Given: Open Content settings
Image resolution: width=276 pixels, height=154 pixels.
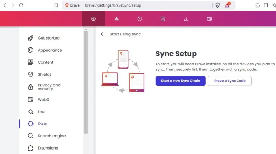Looking at the screenshot, I should (x=46, y=62).
